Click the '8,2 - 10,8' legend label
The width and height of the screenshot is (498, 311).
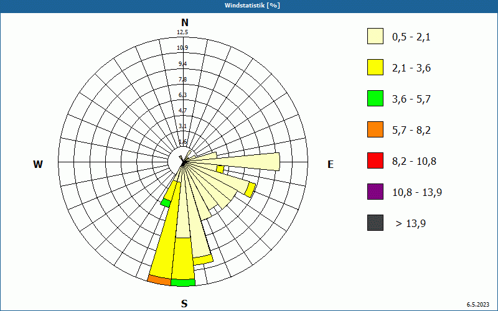pyautogui.click(x=414, y=162)
